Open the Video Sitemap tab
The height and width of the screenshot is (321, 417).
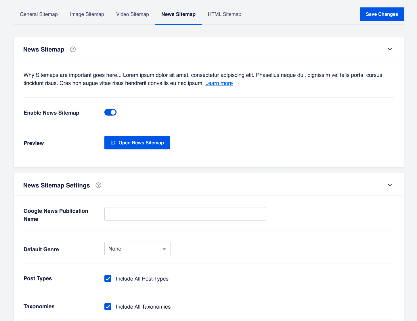tap(133, 14)
